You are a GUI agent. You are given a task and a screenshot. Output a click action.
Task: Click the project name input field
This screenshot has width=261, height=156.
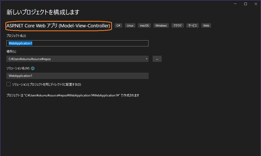pos(77,43)
